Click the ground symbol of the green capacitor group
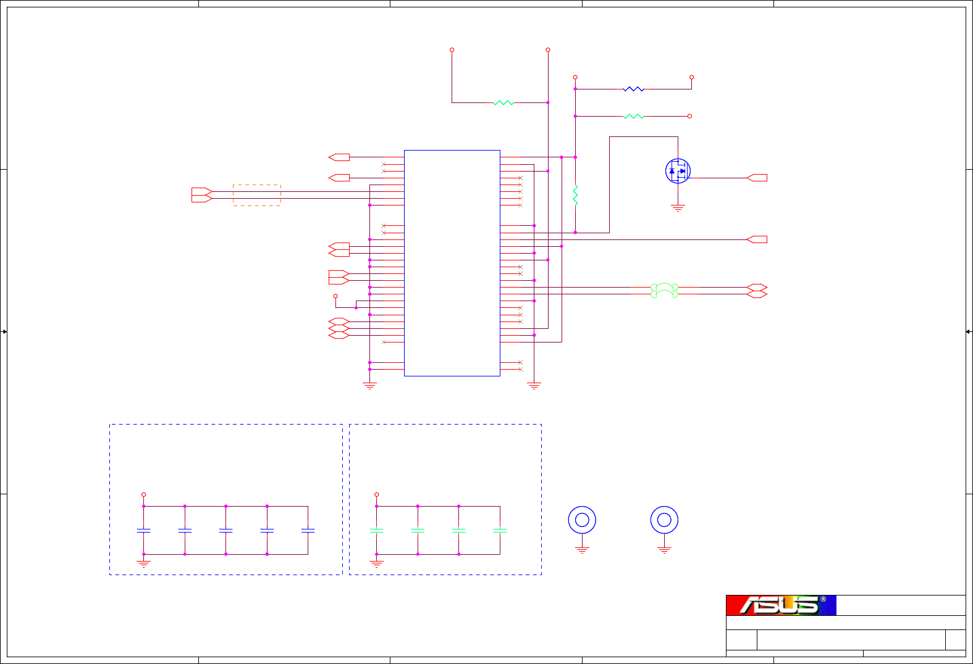The width and height of the screenshot is (973, 664). (376, 563)
